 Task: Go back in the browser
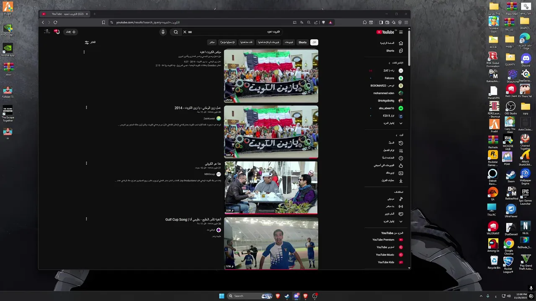tap(43, 23)
